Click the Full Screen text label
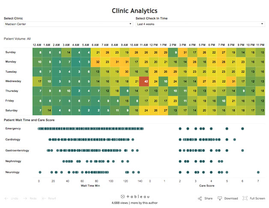269x208 pixels. (x=257, y=199)
